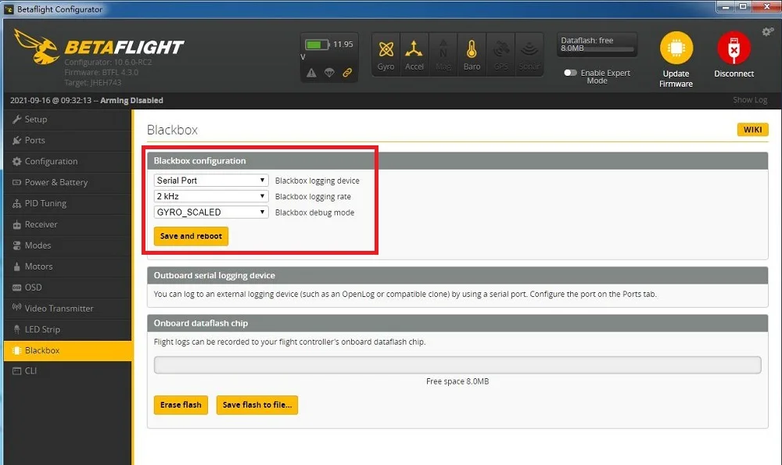Click the Save and reboot button
Image resolution: width=782 pixels, height=465 pixels.
tap(190, 235)
